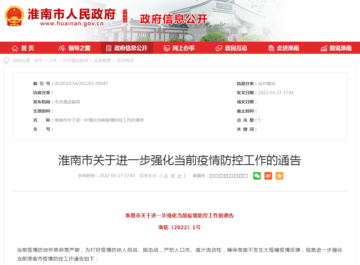Share the notice to Sina Weibo
The image size is (360, 265).
[268, 176]
